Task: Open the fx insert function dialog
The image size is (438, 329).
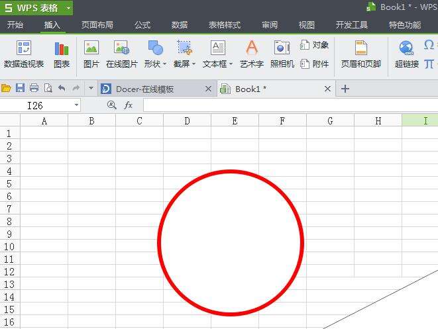Action: tap(128, 105)
